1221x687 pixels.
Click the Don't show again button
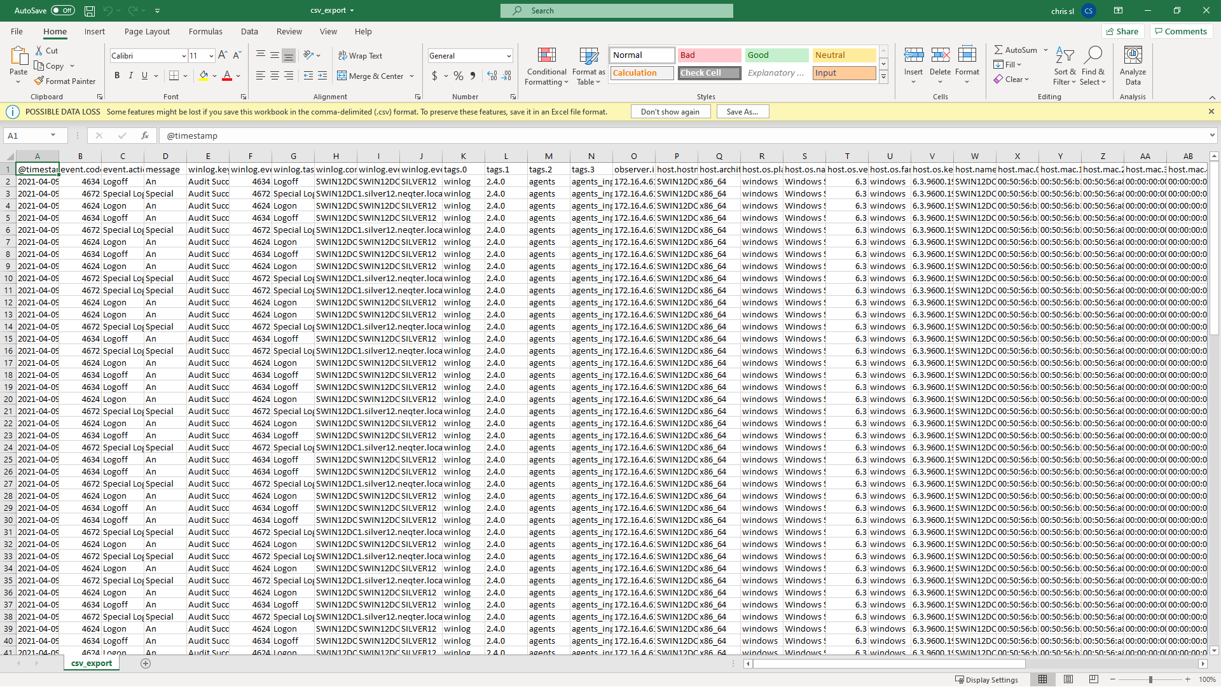[x=670, y=111]
